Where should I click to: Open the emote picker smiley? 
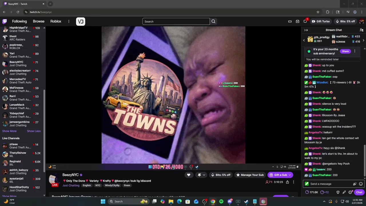tap(361, 184)
